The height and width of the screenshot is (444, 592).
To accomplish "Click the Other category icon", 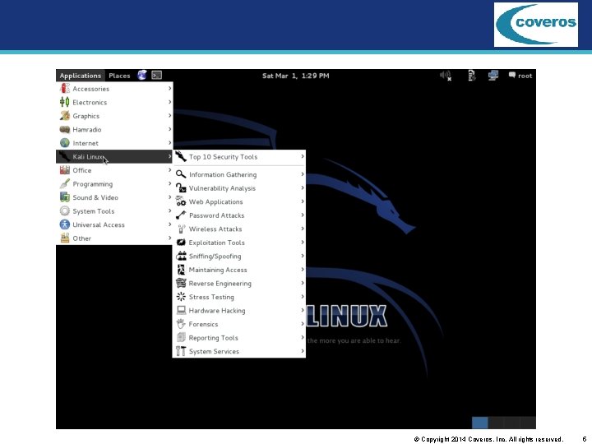I will point(65,238).
